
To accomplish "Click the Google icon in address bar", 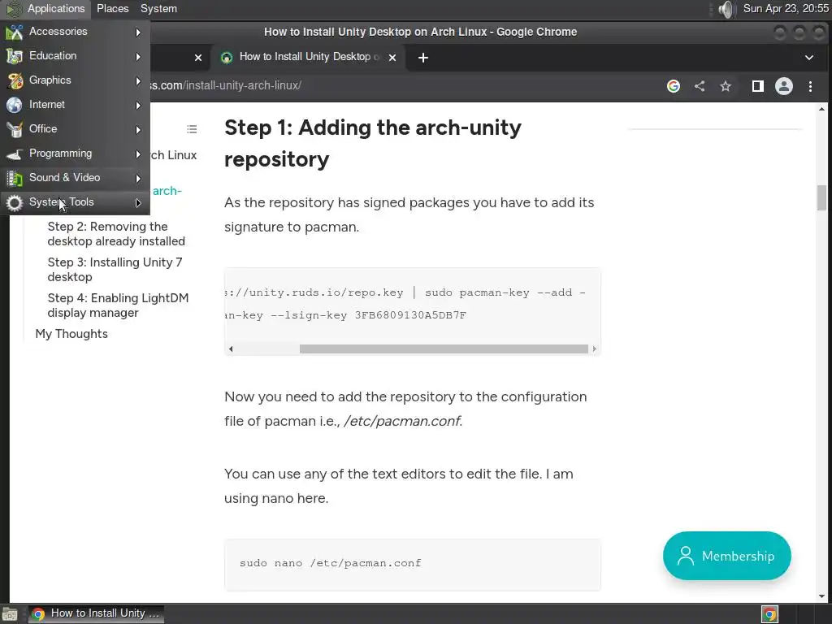I will (x=674, y=86).
